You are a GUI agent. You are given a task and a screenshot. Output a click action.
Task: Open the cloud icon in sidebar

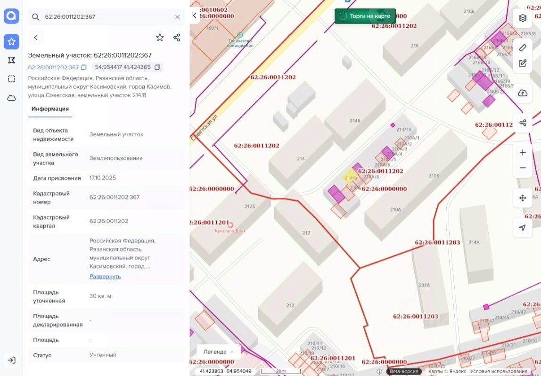click(x=11, y=98)
